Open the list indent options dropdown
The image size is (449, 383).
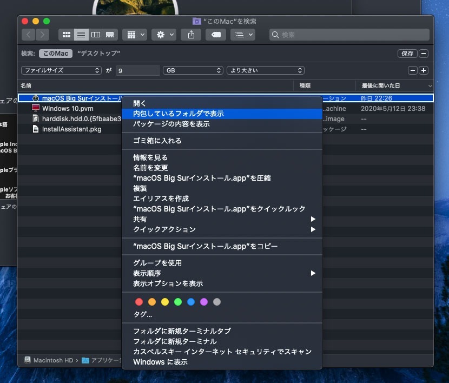(243, 35)
